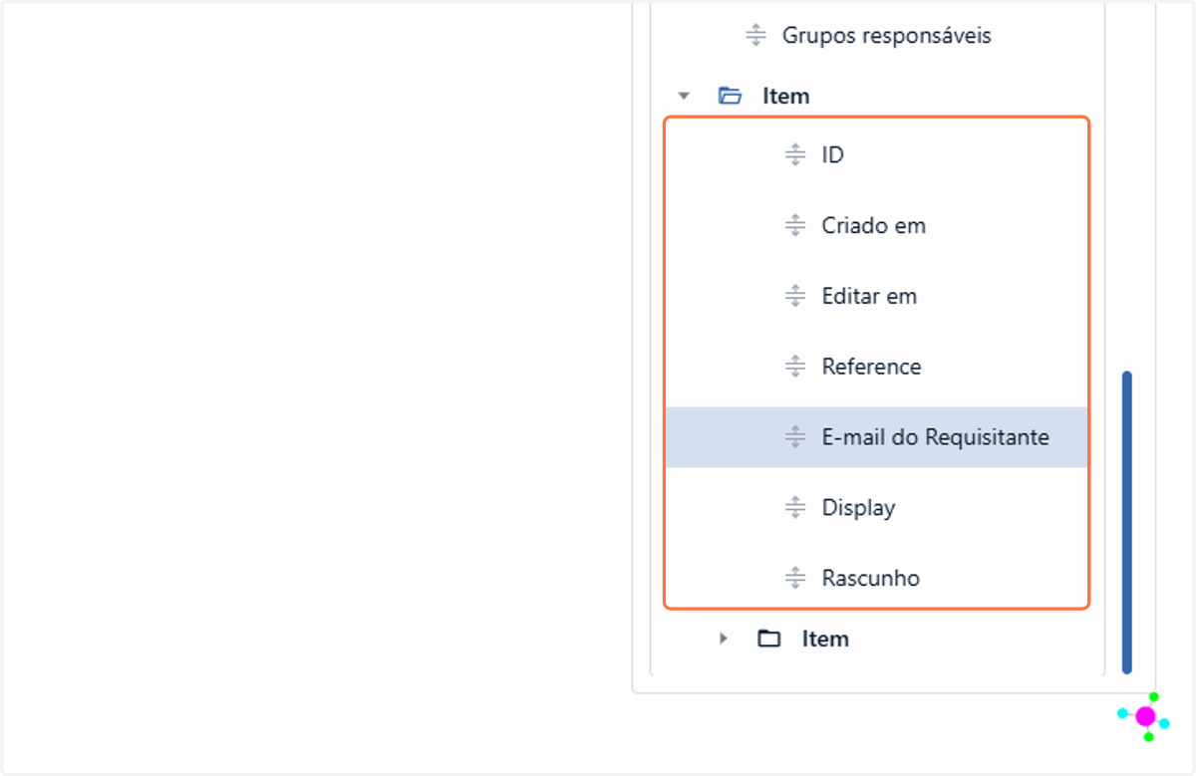Click drag handle icon beside Editar em
Viewport: 1196px width, 776px height.
795,296
